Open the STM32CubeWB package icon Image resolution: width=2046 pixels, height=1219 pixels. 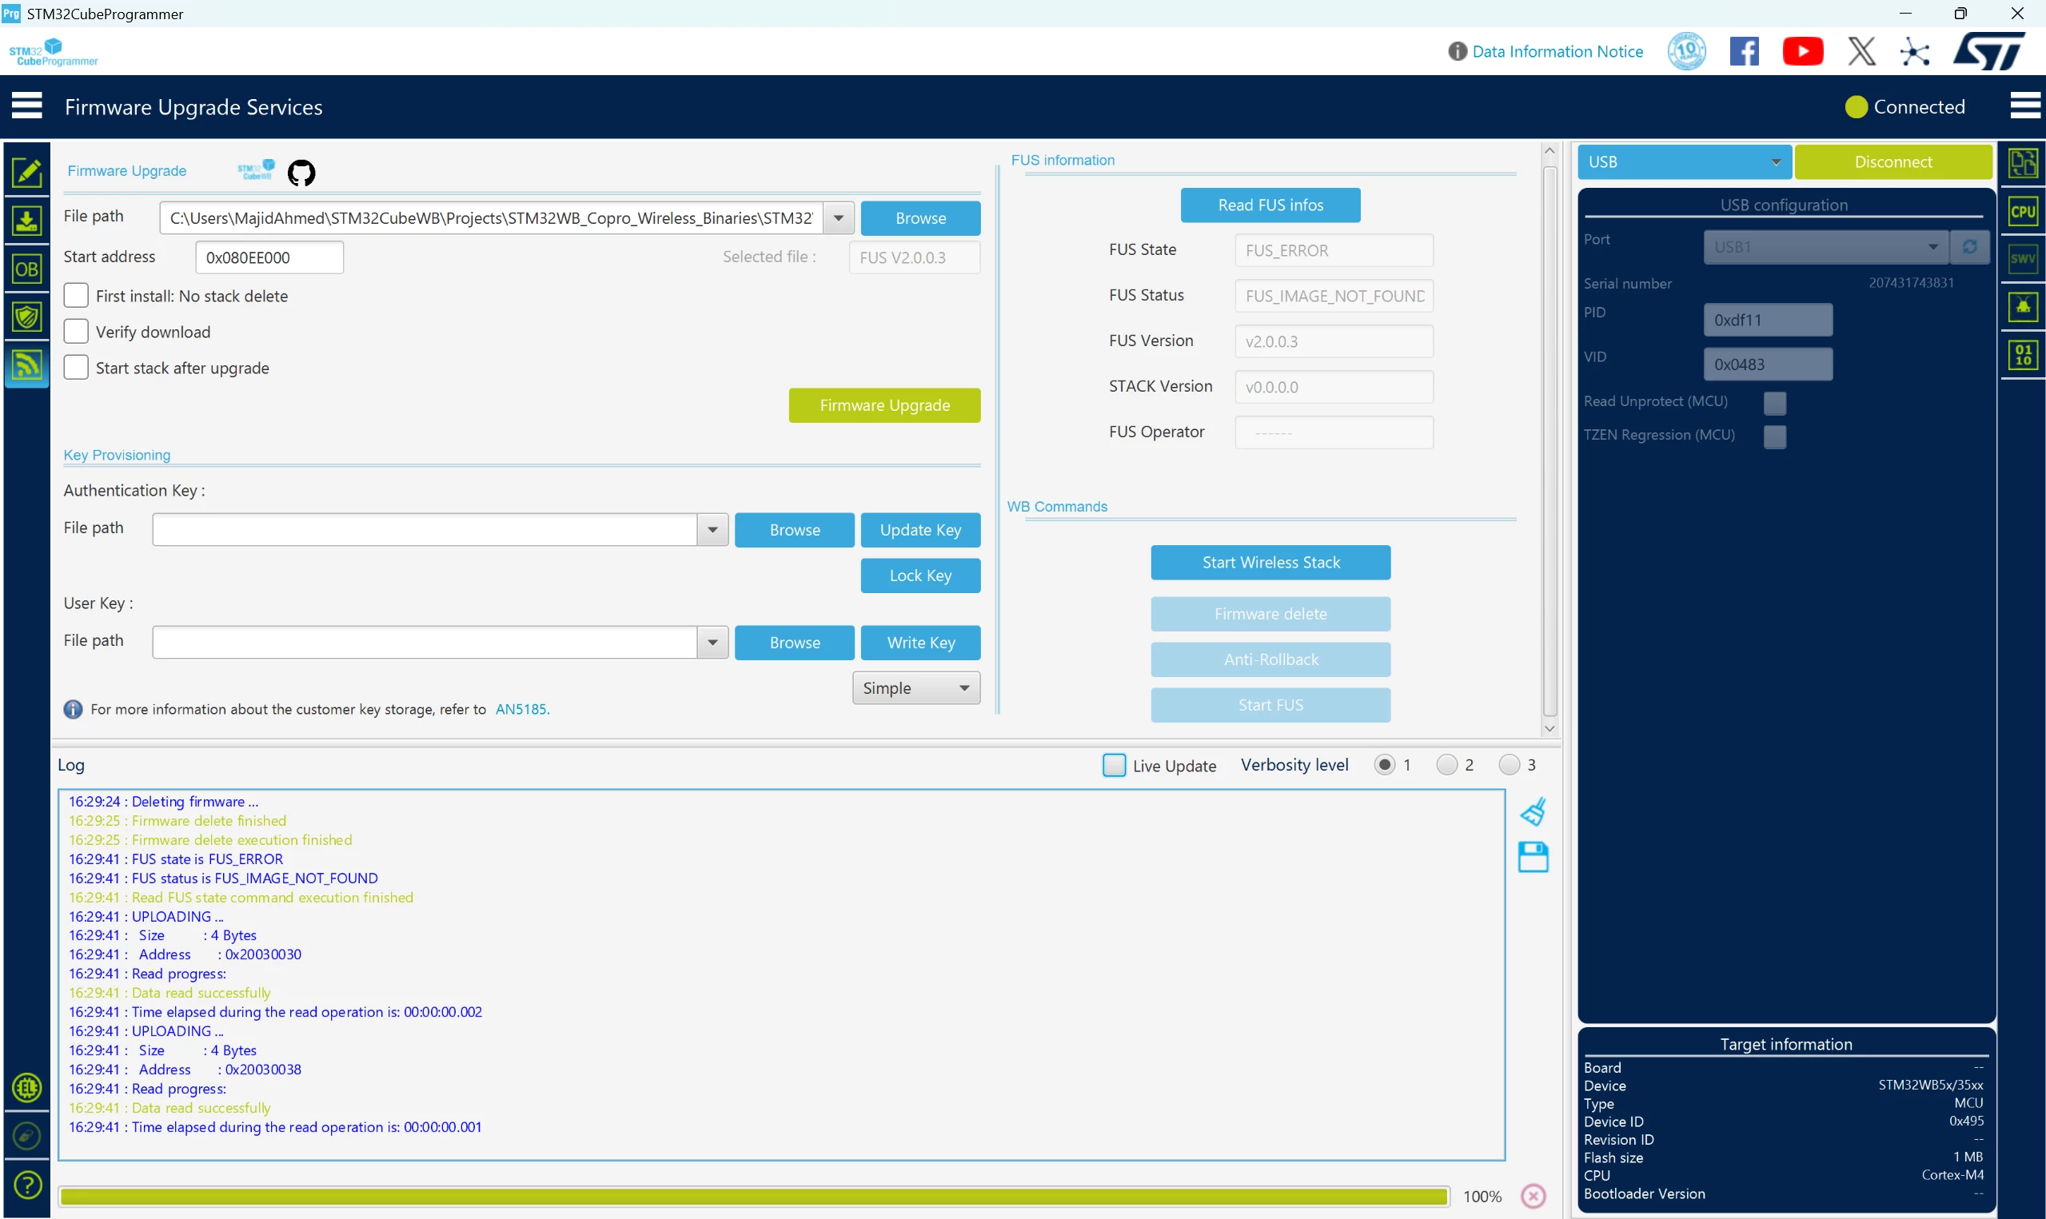click(257, 170)
